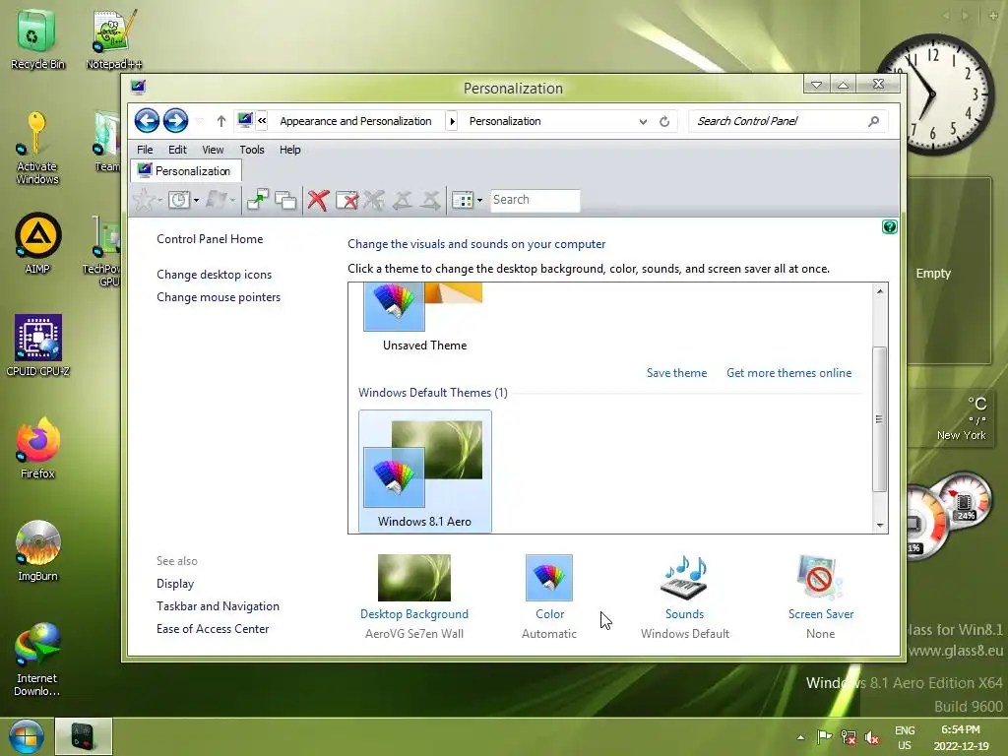Click the network tray icon
This screenshot has height=756, width=1008.
(x=849, y=737)
